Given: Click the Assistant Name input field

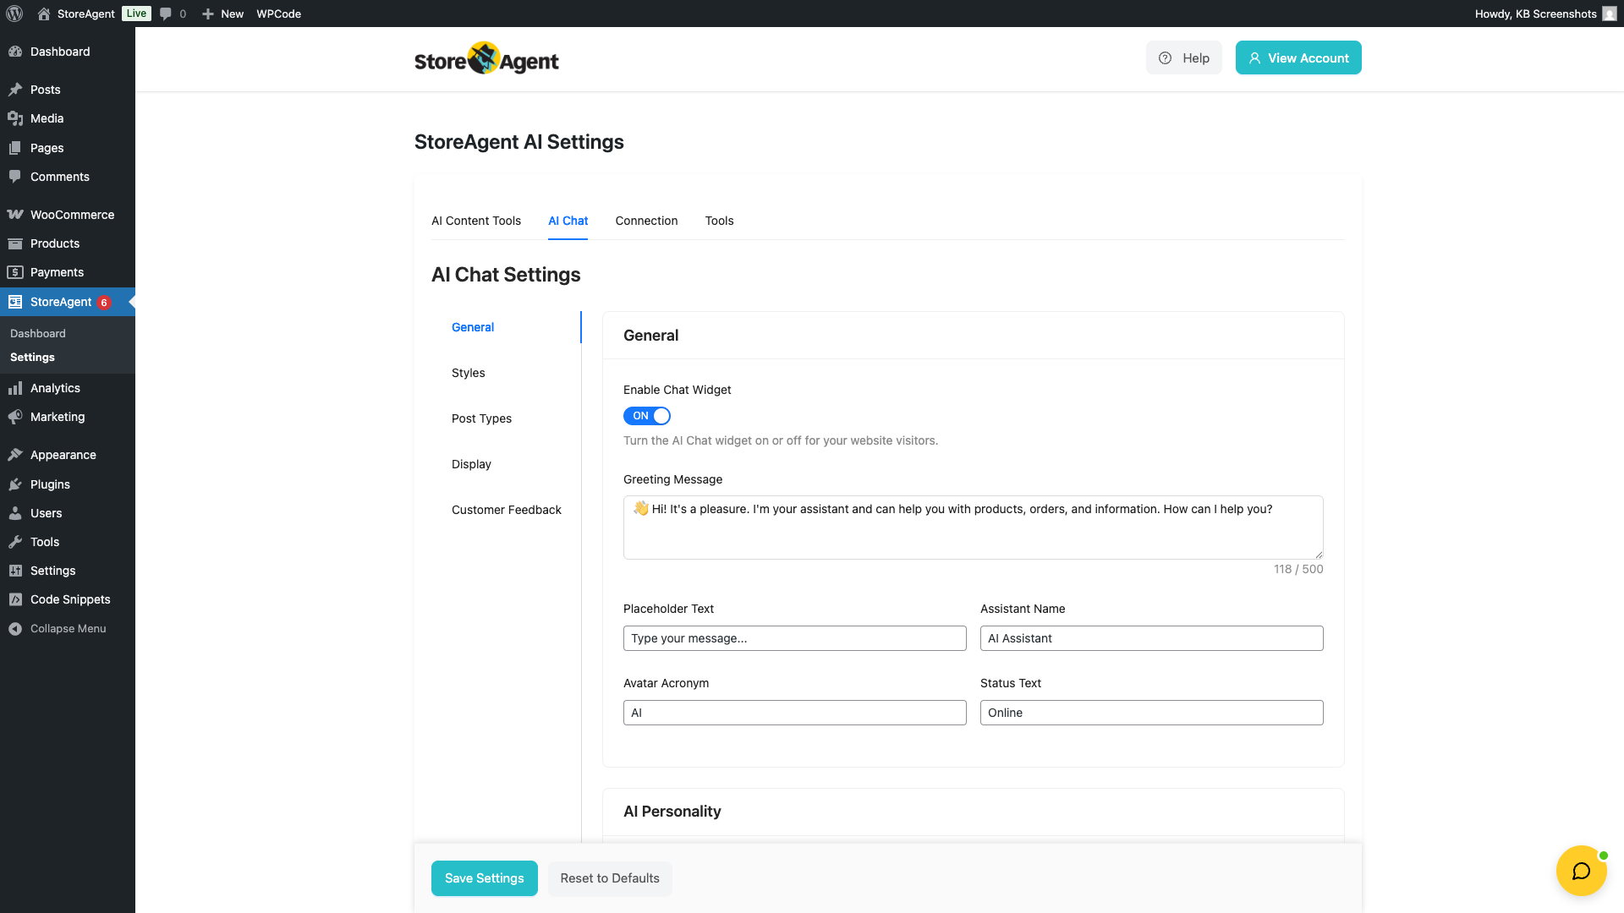Looking at the screenshot, I should pyautogui.click(x=1152, y=638).
